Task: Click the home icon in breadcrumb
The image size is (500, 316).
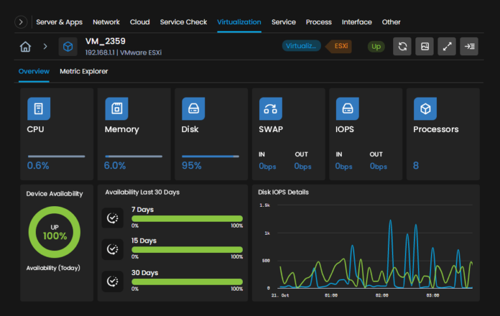Action: click(x=25, y=47)
